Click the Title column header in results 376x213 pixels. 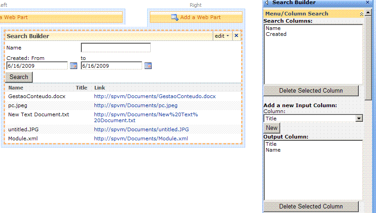(82, 88)
